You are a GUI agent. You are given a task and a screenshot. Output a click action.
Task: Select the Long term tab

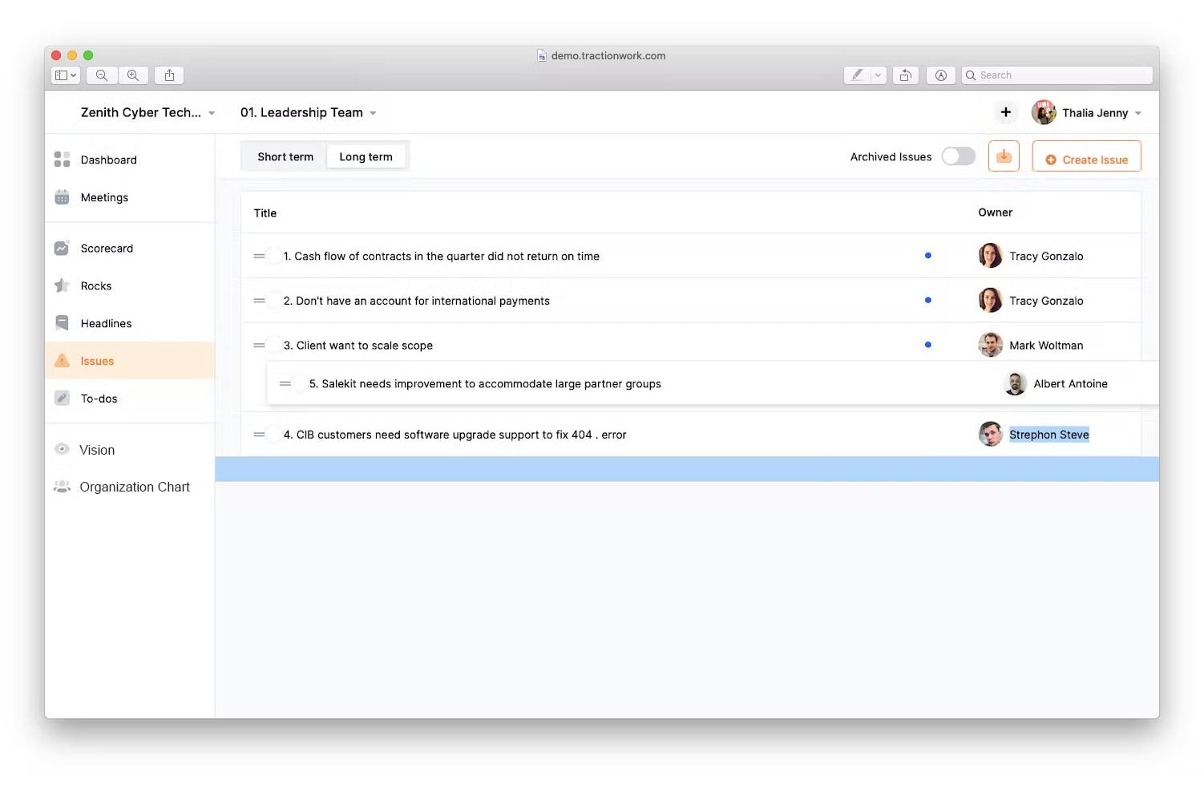coord(366,156)
